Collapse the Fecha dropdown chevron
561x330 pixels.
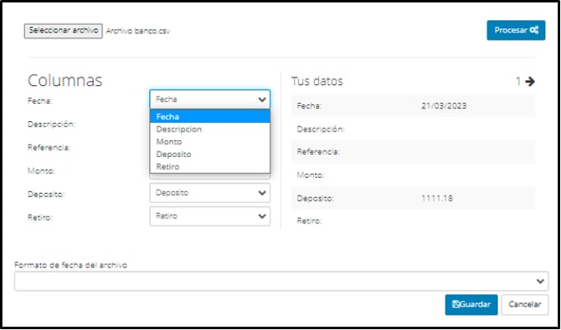(x=262, y=99)
